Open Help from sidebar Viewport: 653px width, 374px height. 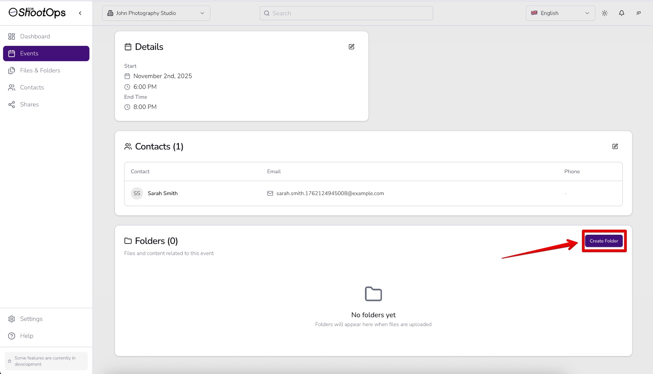27,336
